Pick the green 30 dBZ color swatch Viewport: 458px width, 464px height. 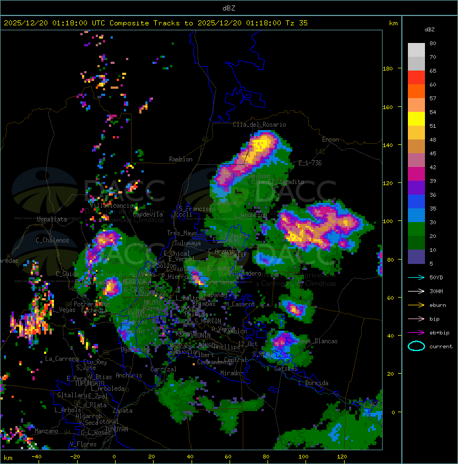(416, 229)
